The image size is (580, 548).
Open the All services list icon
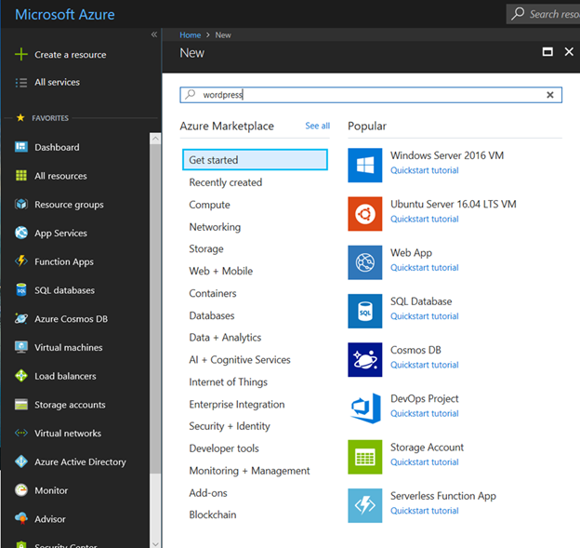pyautogui.click(x=21, y=82)
